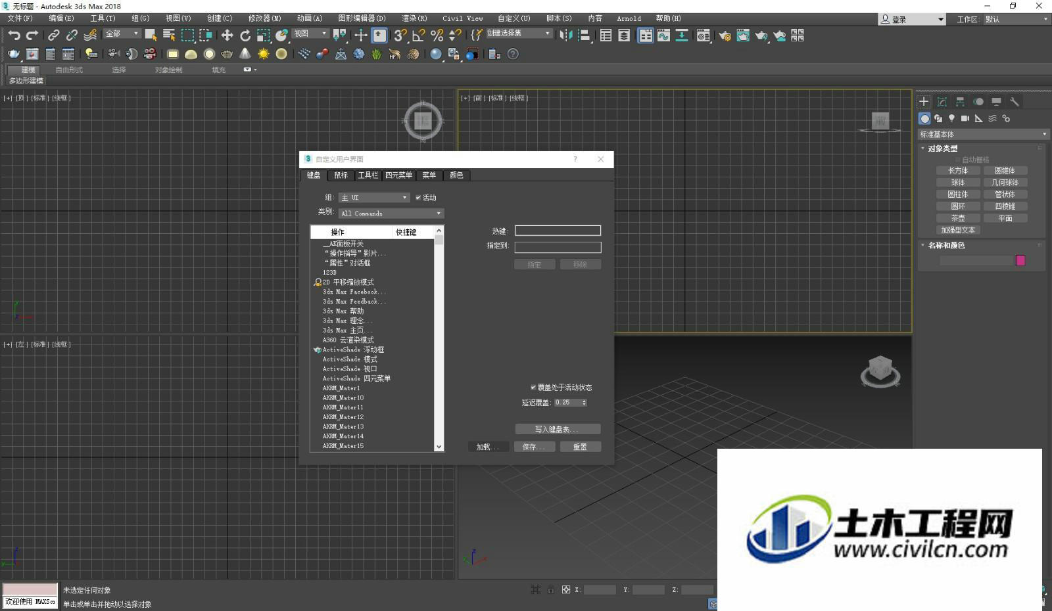Image resolution: width=1052 pixels, height=611 pixels.
Task: Open the 全部 selection filter dropdown
Action: (x=122, y=34)
